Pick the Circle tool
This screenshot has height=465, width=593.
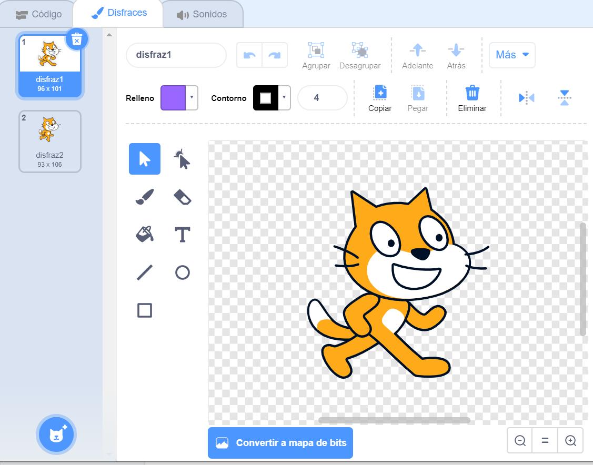[182, 272]
